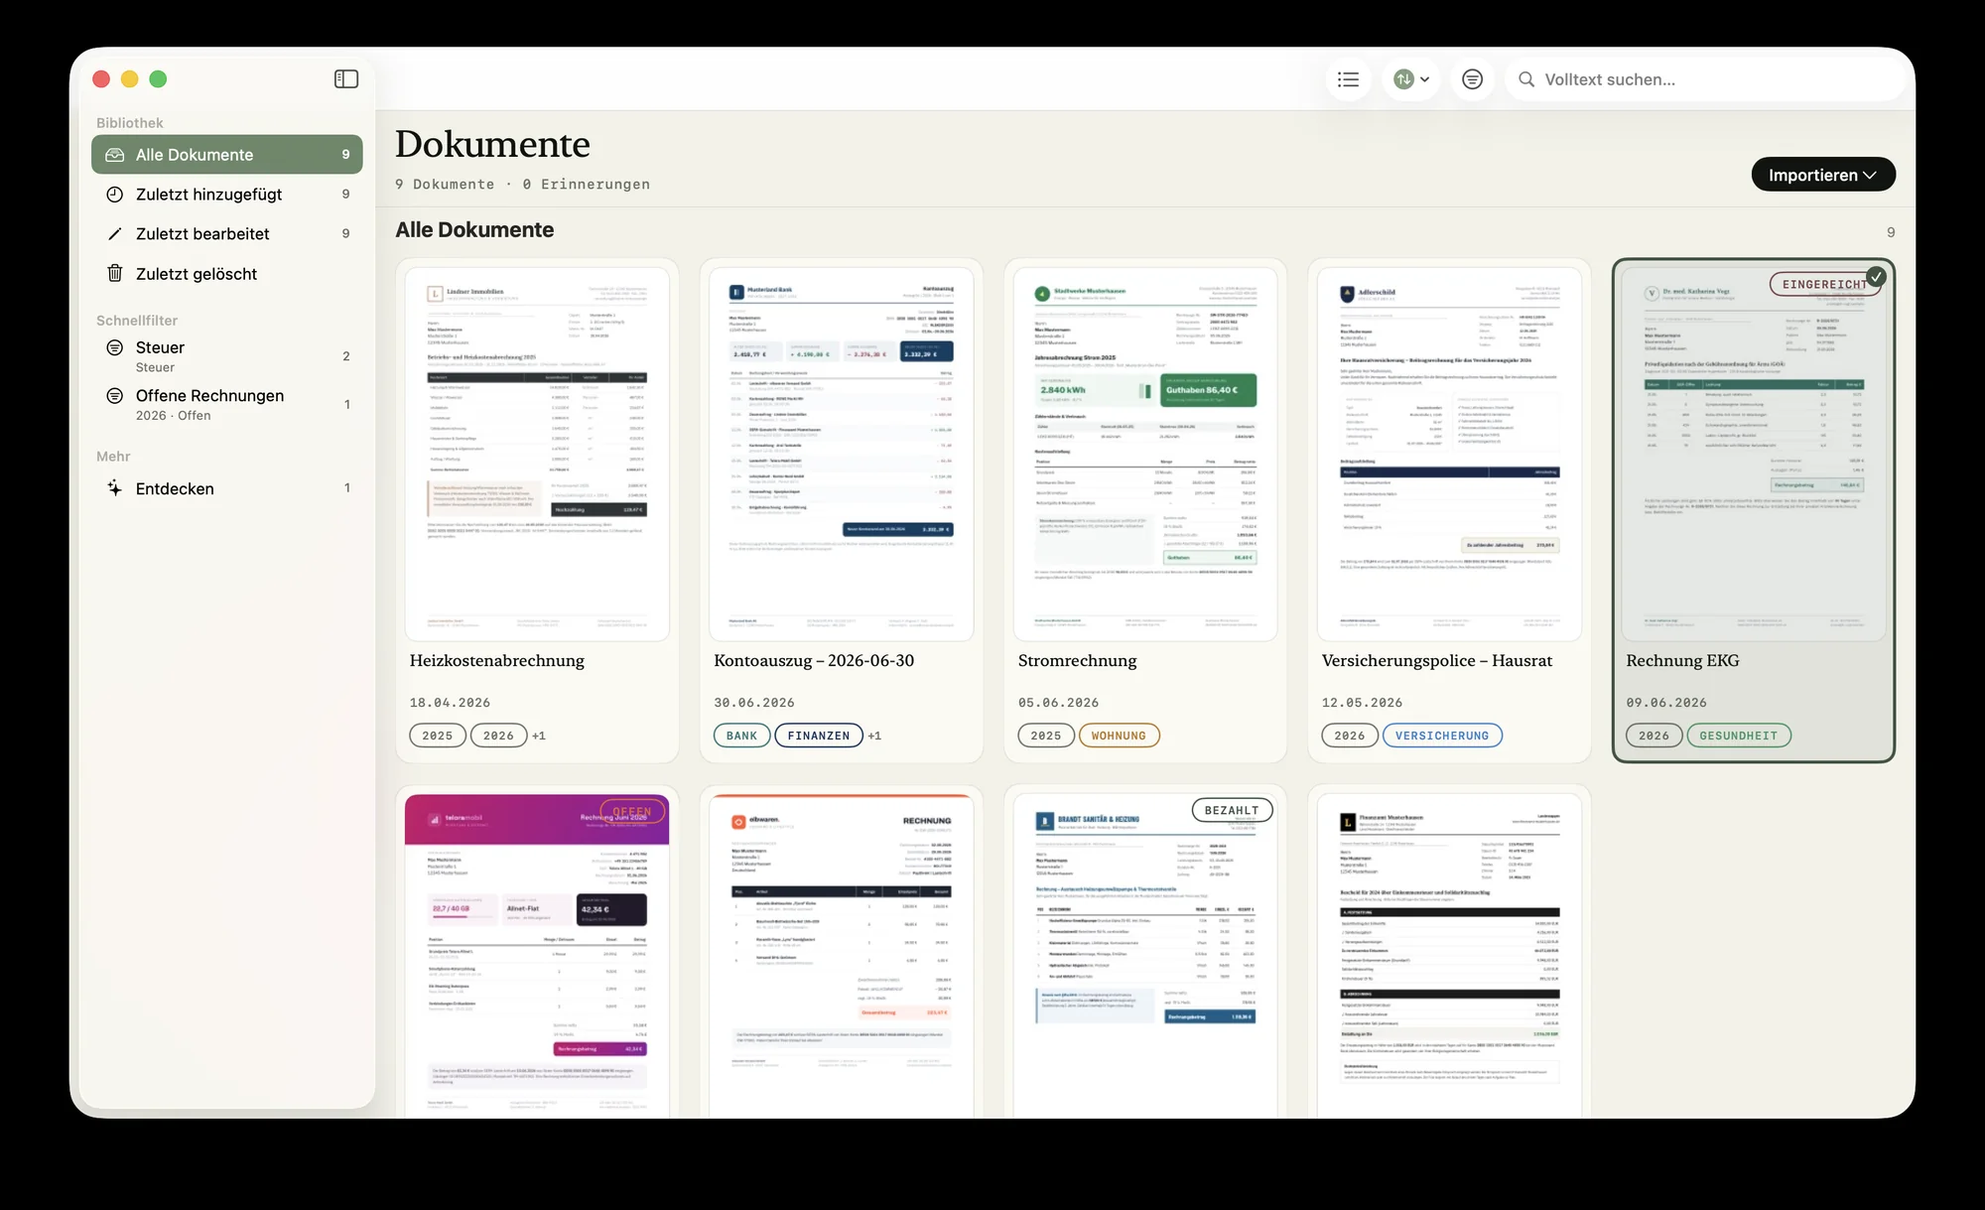The image size is (1985, 1210).
Task: Click the magnifying glass search icon
Action: (x=1526, y=79)
